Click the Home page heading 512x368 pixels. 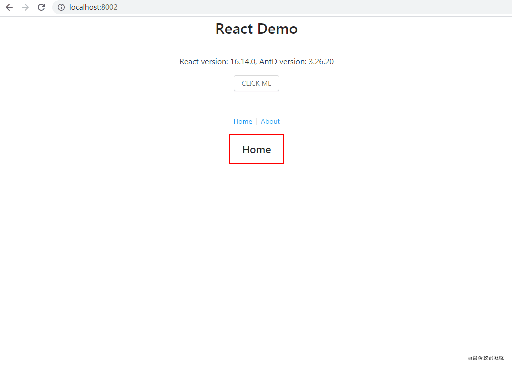pos(256,149)
